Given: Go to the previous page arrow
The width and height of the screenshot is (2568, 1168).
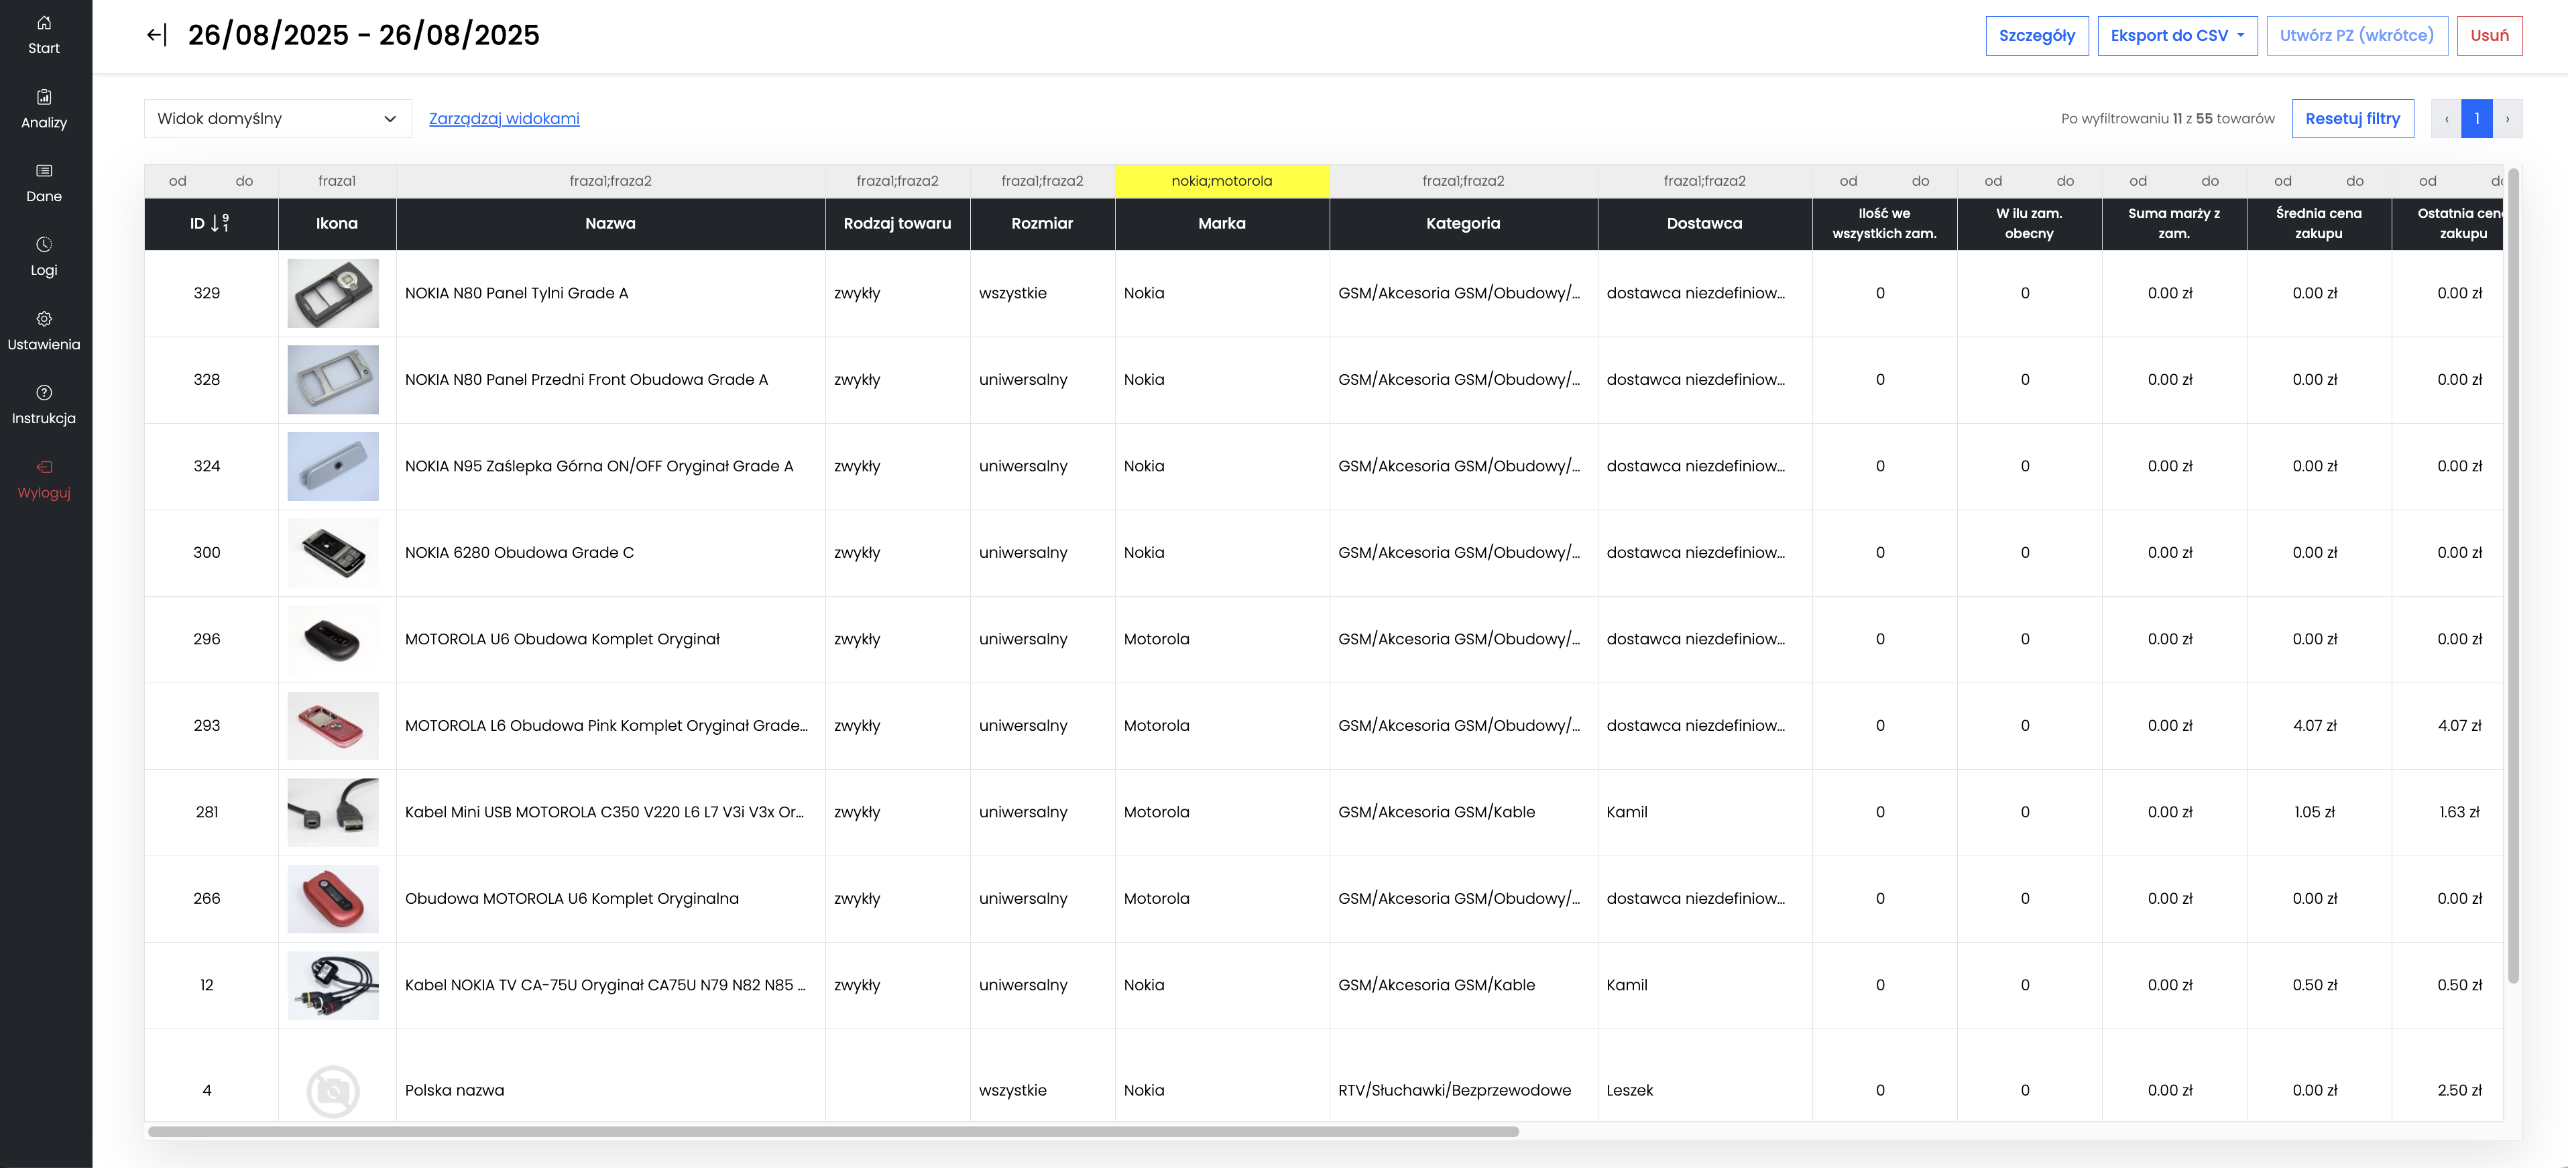Looking at the screenshot, I should point(2447,119).
